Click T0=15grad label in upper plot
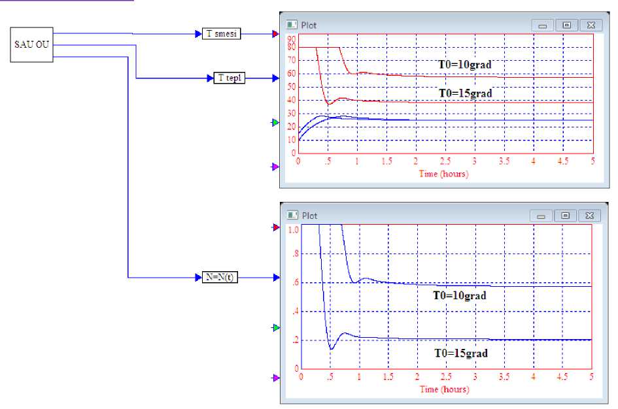The image size is (618, 409). click(x=466, y=93)
